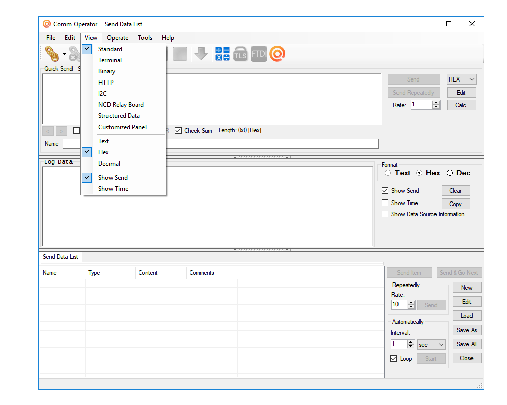The height and width of the screenshot is (405, 507).
Task: Select the Send Data List tab
Action: [x=60, y=257]
